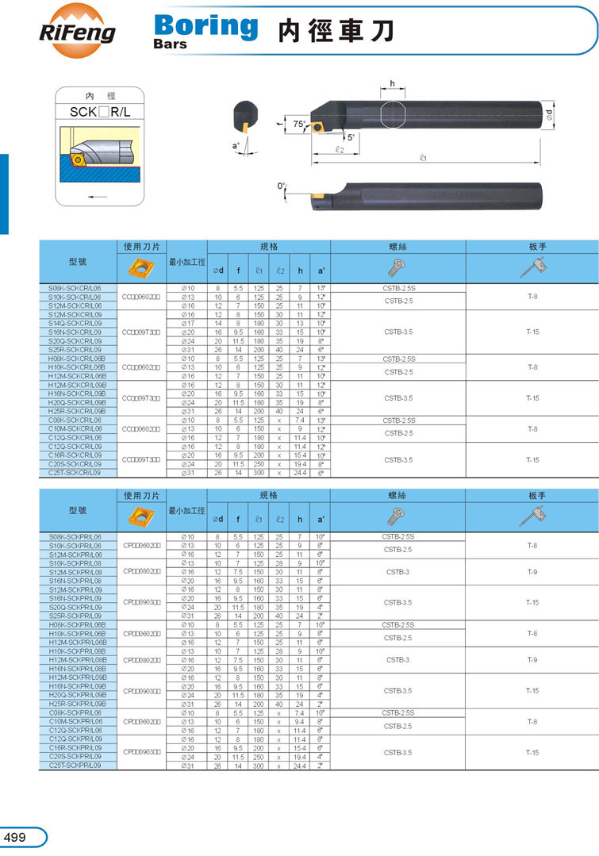Select the S08K-SCKCR/L06 model row
The height and width of the screenshot is (856, 599).
pyautogui.click(x=75, y=287)
